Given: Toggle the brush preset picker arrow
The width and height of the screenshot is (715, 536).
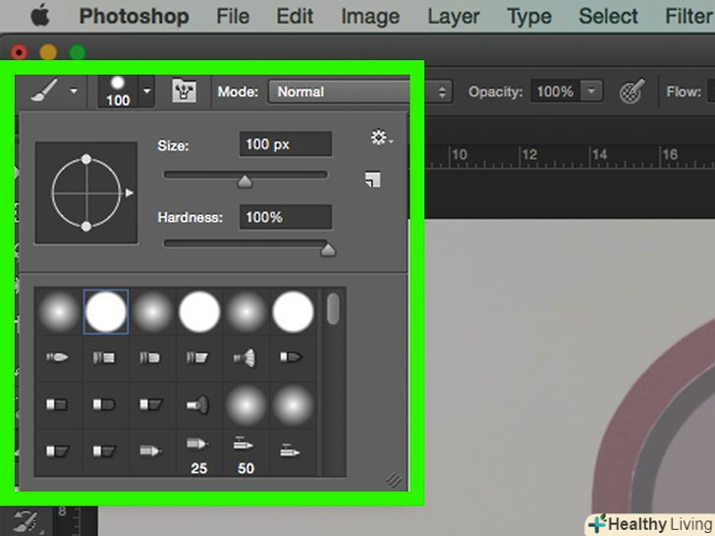Looking at the screenshot, I should (147, 91).
